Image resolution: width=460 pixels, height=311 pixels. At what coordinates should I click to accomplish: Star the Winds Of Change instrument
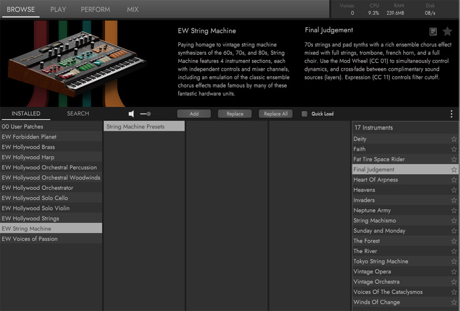coord(454,302)
